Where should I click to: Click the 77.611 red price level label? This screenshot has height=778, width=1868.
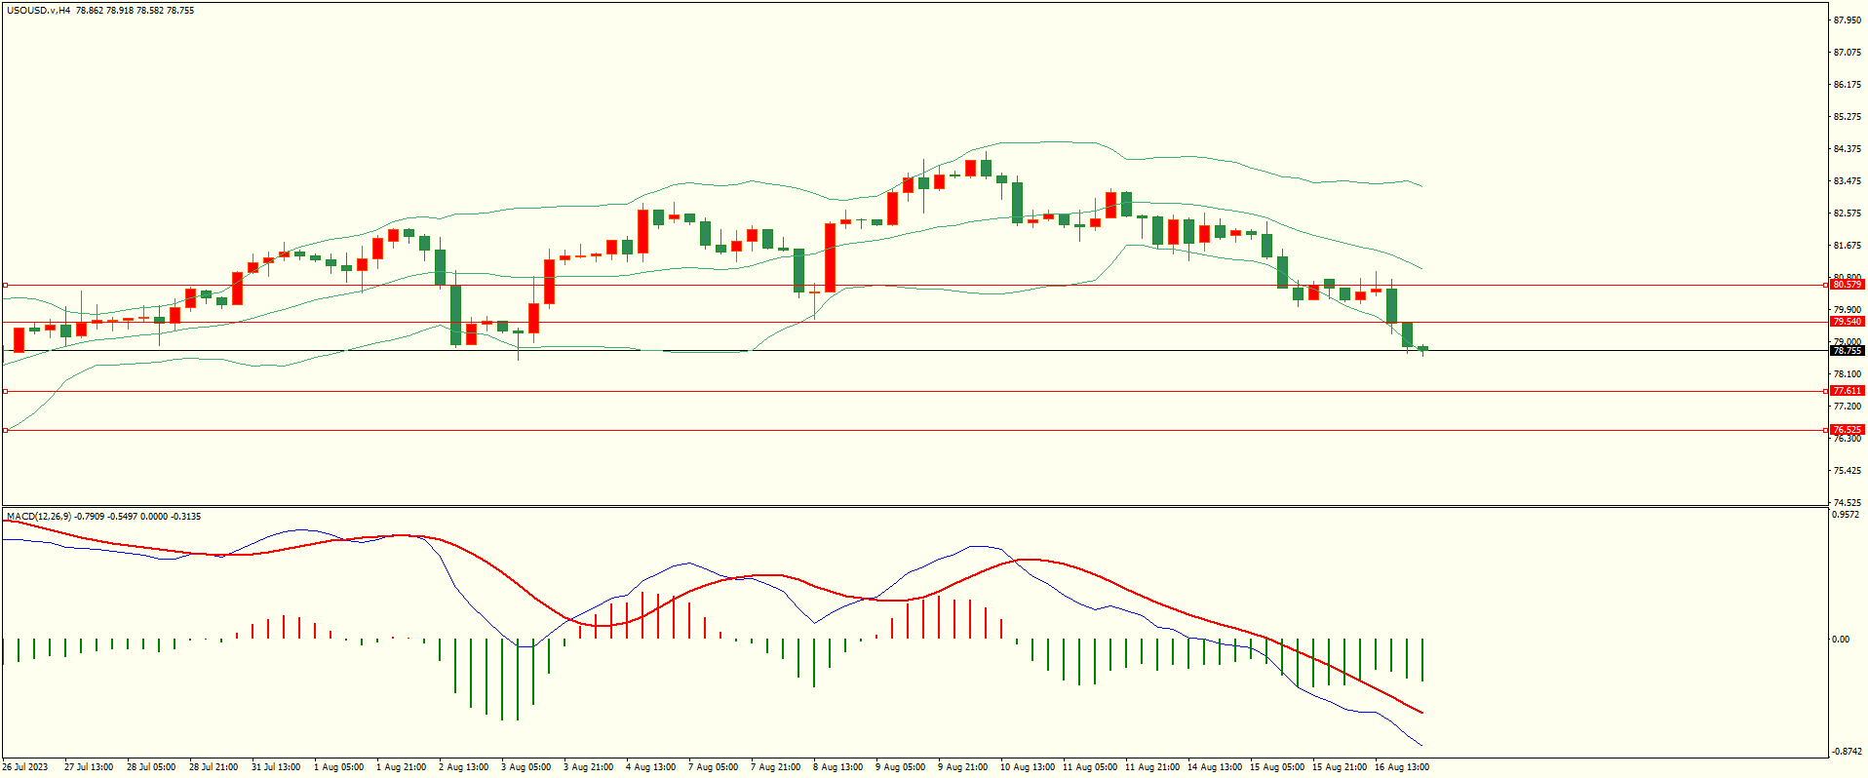point(1847,391)
